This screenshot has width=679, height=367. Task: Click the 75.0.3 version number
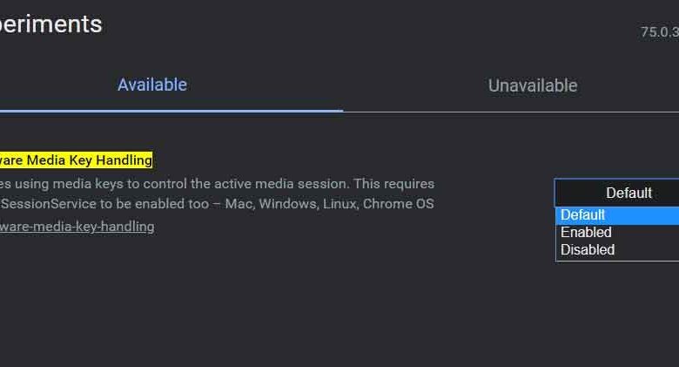659,32
